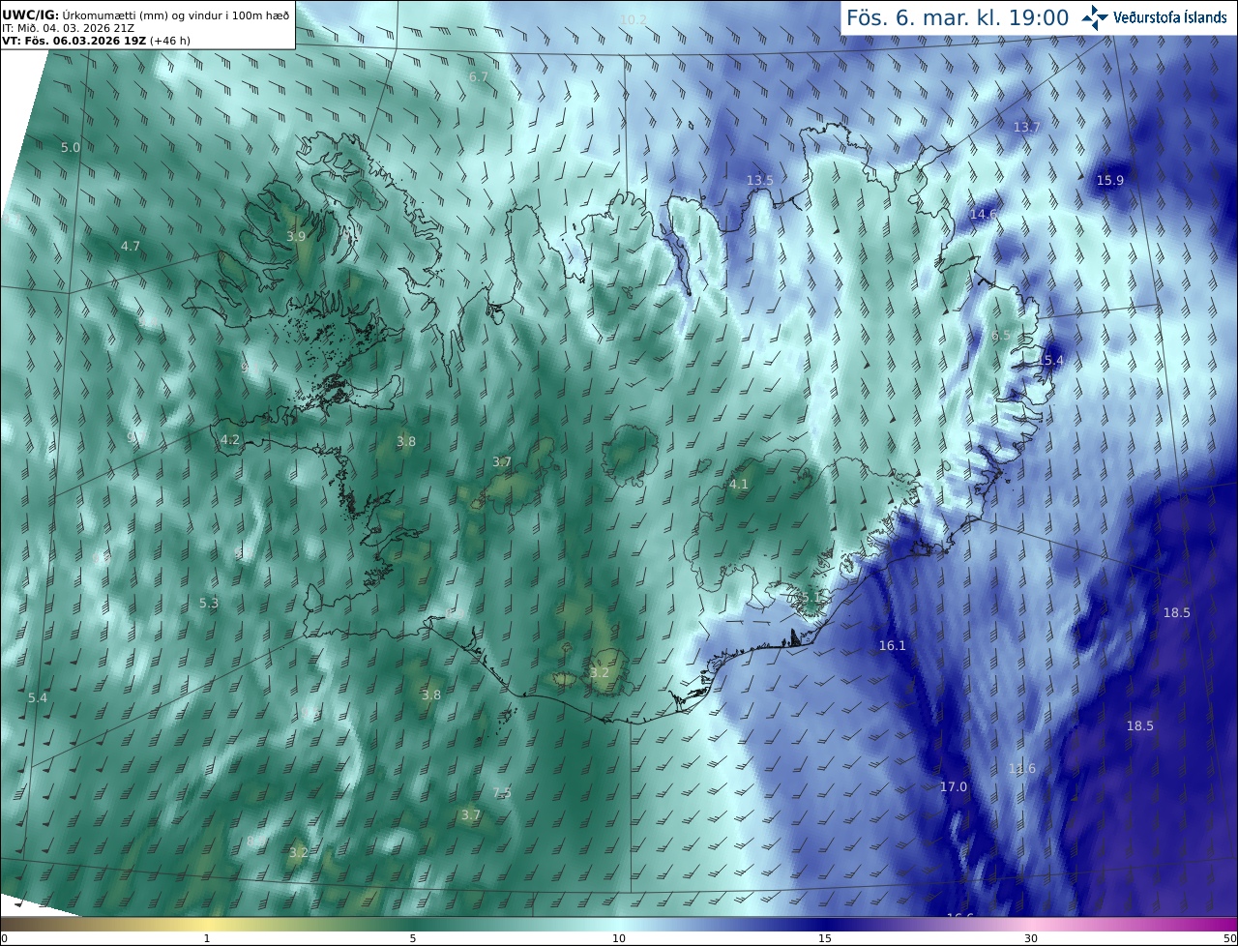
Task: Click the 3.9 value over Westfjords
Action: tap(296, 236)
